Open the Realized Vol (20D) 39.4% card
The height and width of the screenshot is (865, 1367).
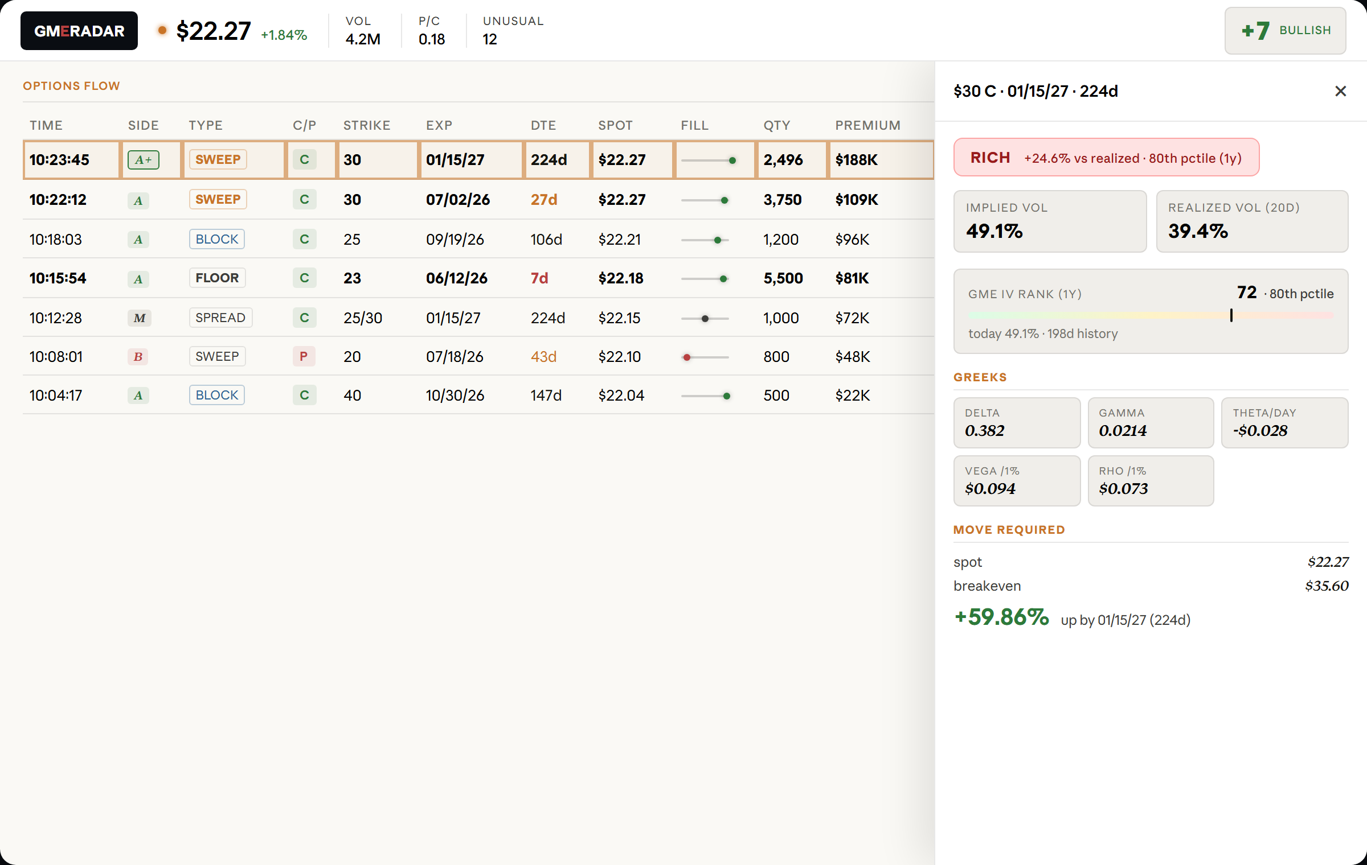(x=1252, y=221)
